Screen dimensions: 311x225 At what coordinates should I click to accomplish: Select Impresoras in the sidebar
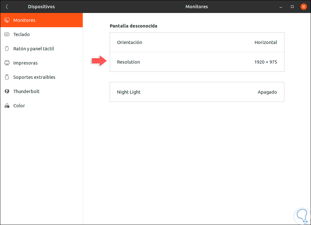click(42, 63)
